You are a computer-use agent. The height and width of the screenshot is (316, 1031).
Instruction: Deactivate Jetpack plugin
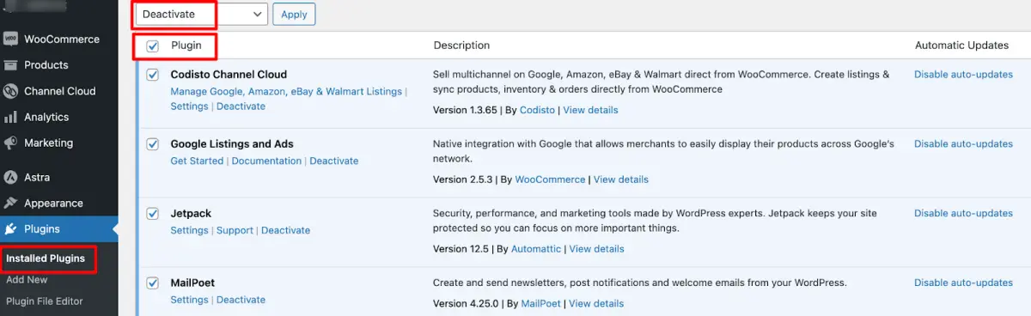[x=285, y=230]
